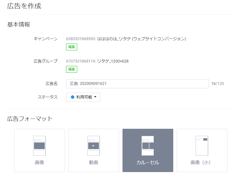Select the 画像（小）small image format card
The image size is (243, 178).
pyautogui.click(x=202, y=150)
